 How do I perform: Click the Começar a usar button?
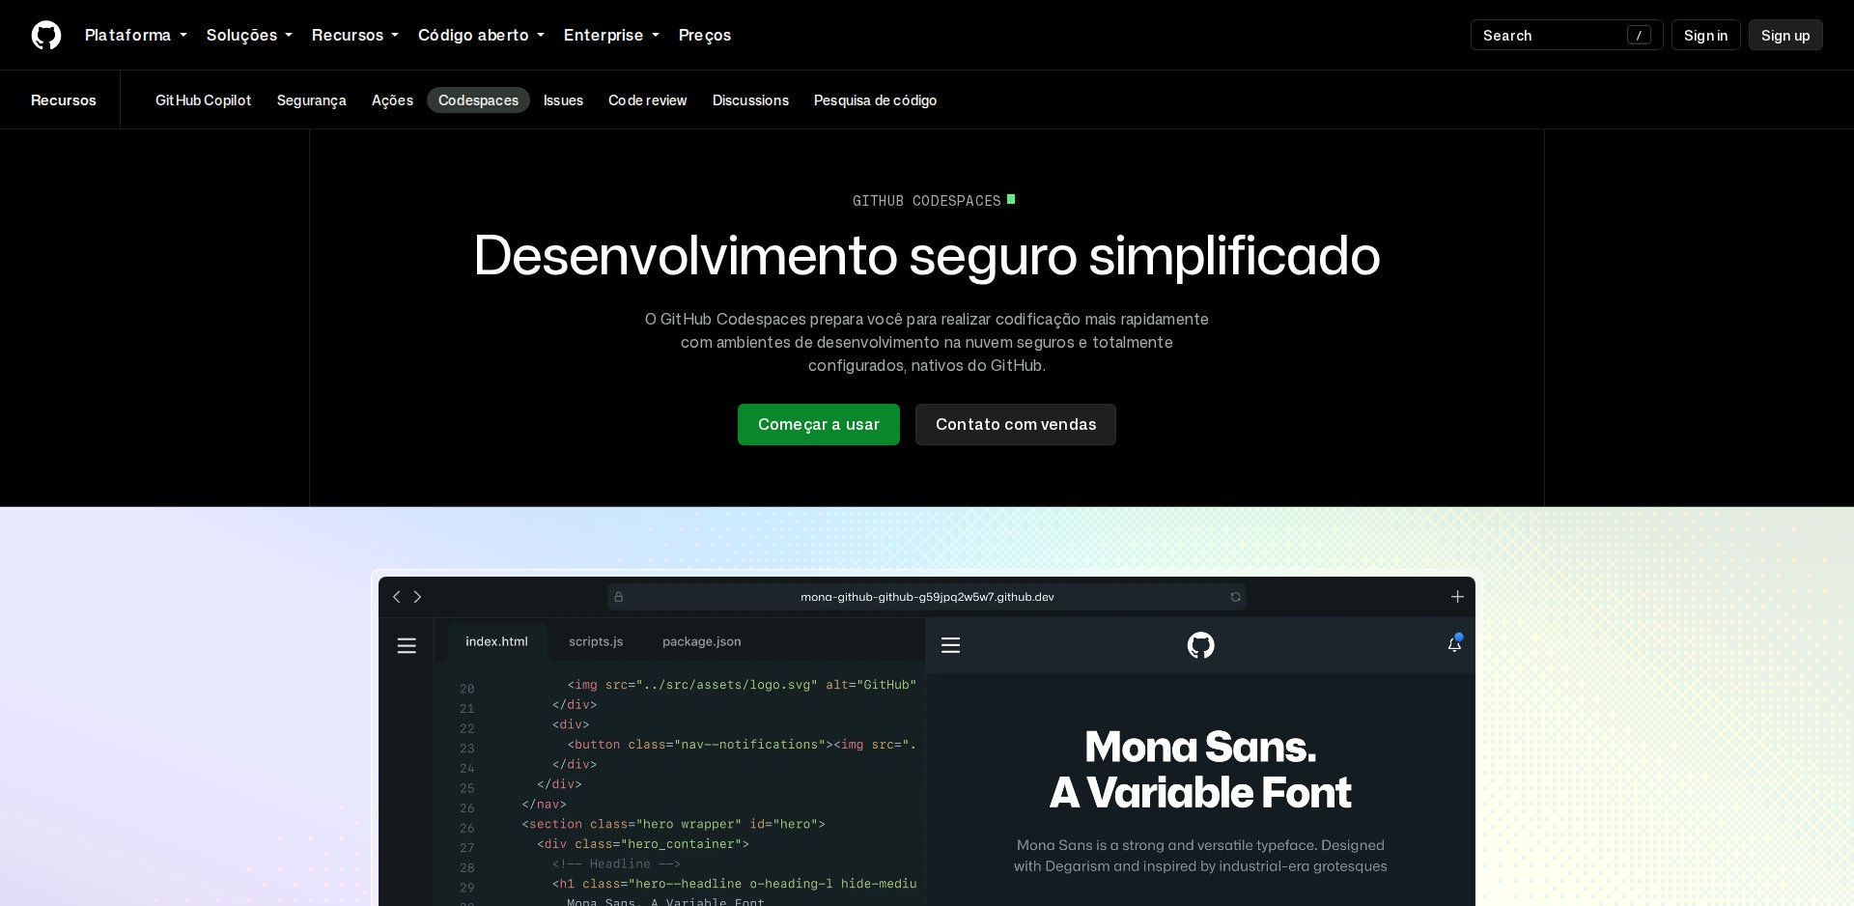click(x=819, y=425)
